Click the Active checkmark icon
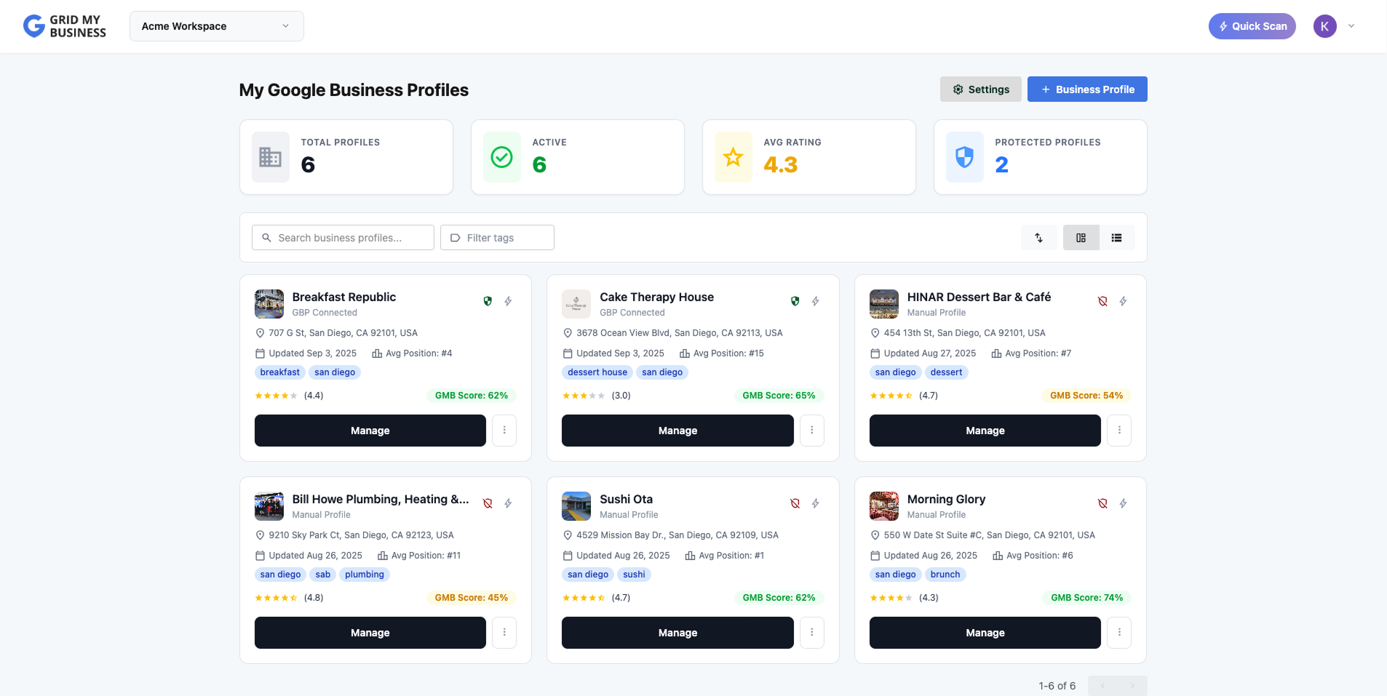This screenshot has height=696, width=1387. (x=501, y=157)
